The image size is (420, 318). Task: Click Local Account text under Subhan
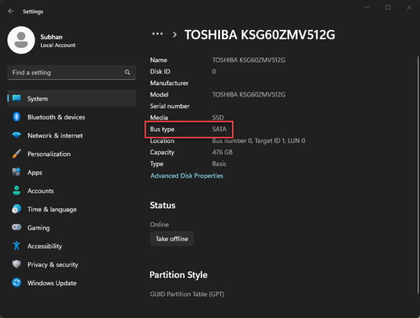58,45
